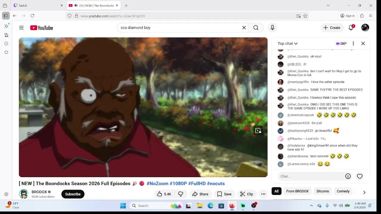Open the #nocuts hashtag link
The height and width of the screenshot is (214, 381).
coord(216,183)
